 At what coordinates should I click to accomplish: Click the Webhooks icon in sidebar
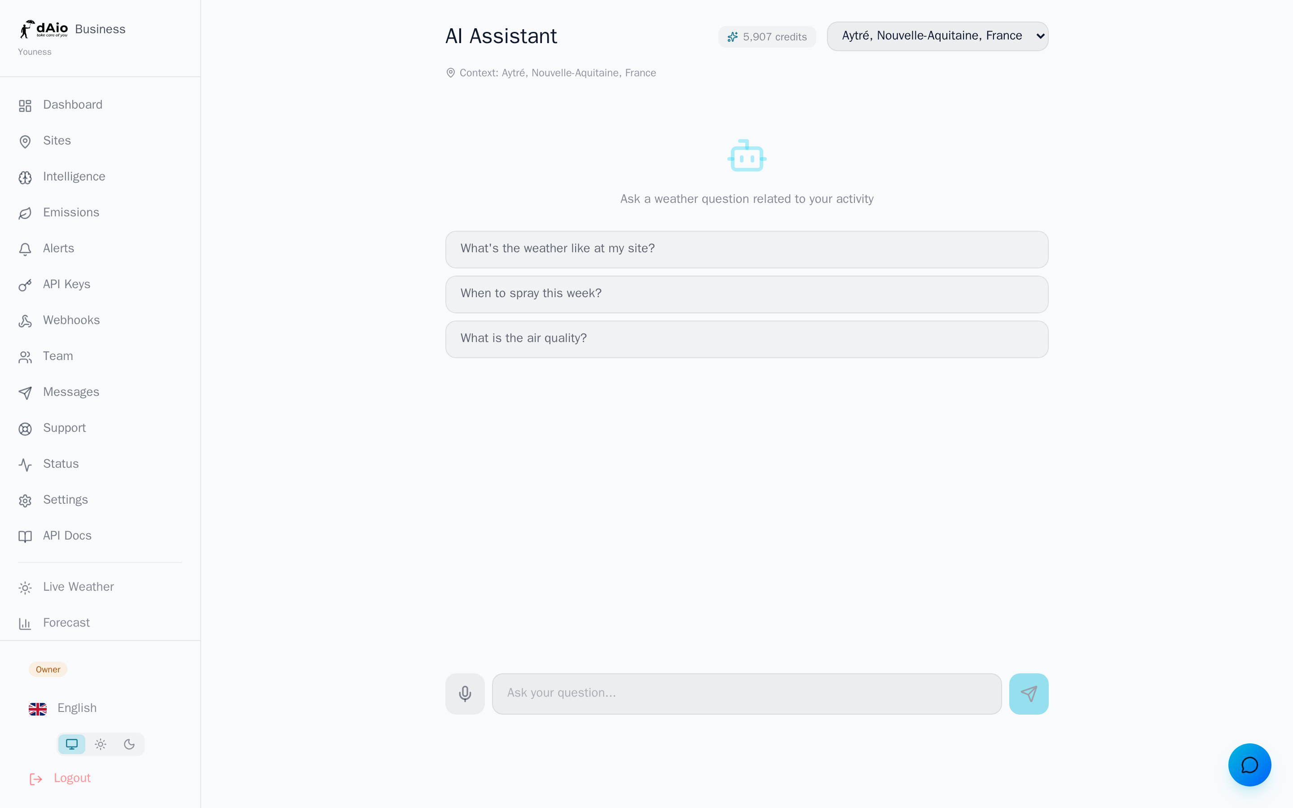click(x=25, y=321)
